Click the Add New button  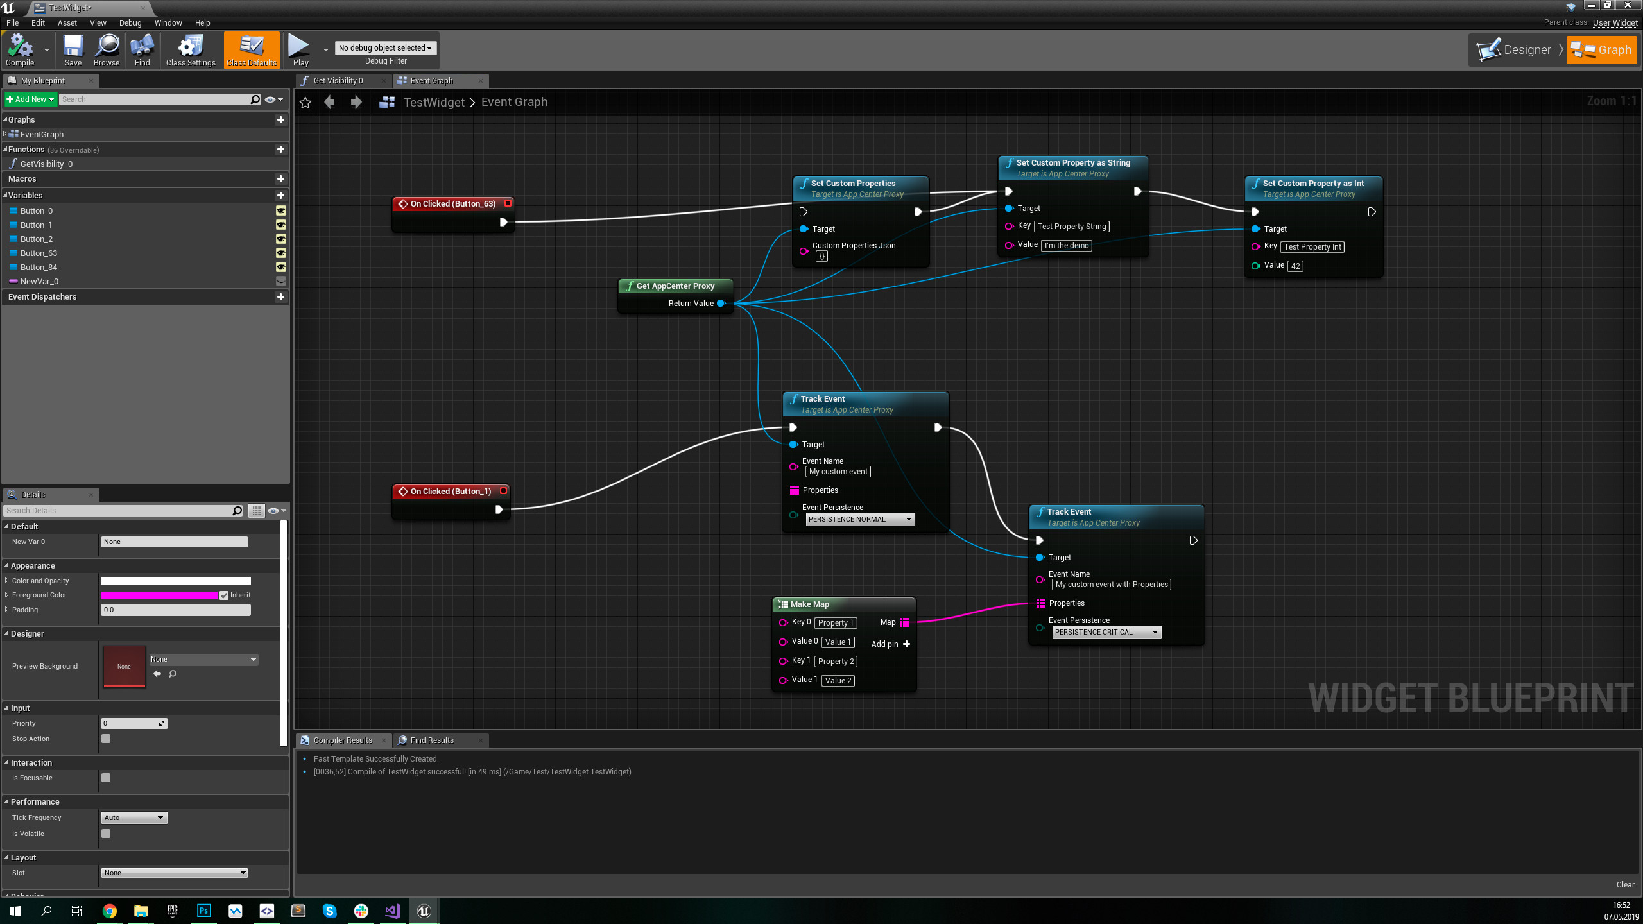pyautogui.click(x=30, y=99)
